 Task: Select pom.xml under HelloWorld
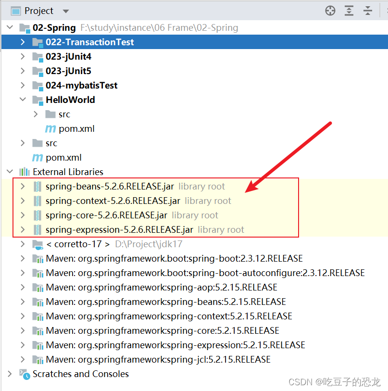click(76, 129)
